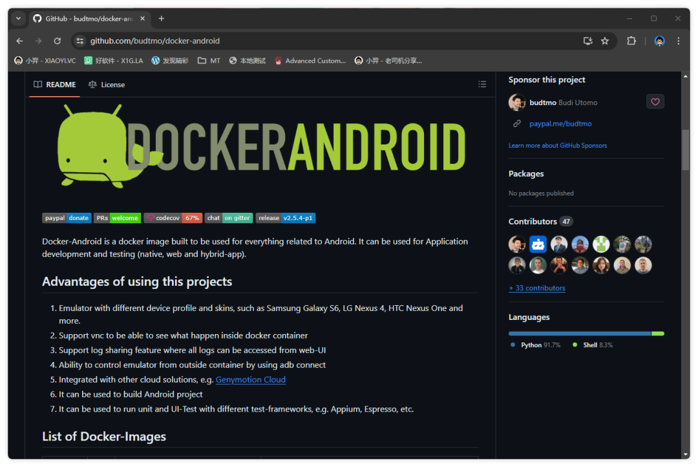Open the browser Extensions puzzle icon
This screenshot has height=467, width=698.
pos(631,41)
